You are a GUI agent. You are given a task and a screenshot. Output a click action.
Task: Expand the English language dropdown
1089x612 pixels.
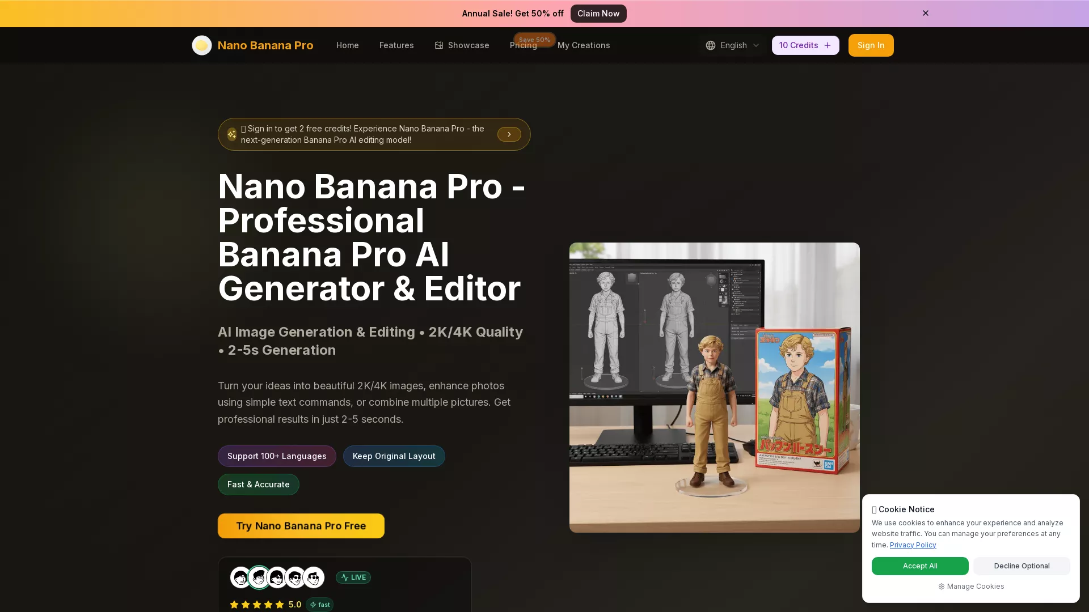pos(732,45)
